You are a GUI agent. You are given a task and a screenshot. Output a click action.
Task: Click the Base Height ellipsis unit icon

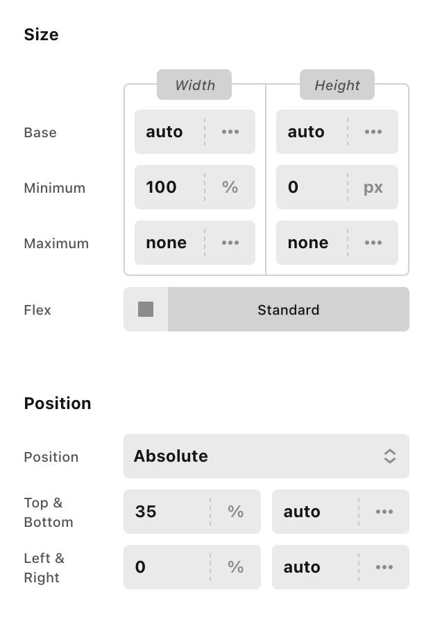coord(373,132)
